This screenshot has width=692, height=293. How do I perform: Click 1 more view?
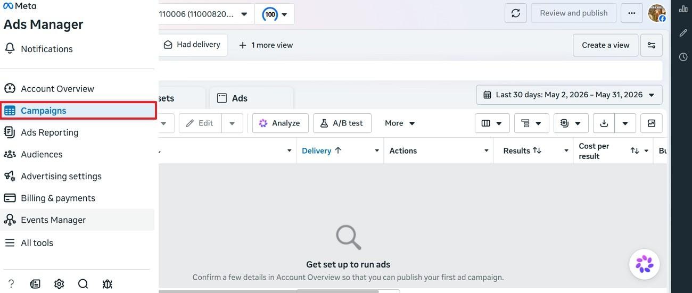(266, 45)
